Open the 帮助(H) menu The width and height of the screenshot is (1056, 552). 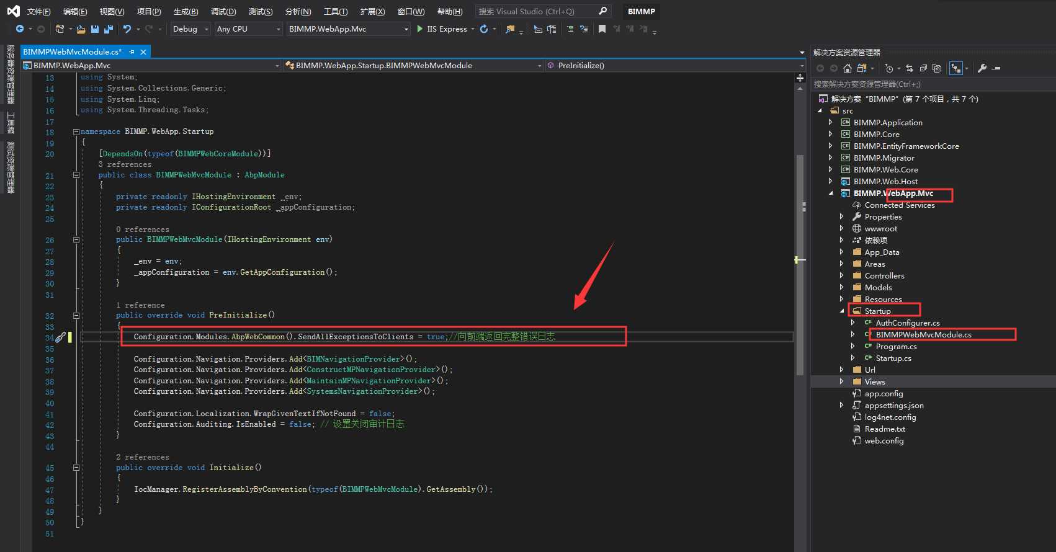coord(450,11)
